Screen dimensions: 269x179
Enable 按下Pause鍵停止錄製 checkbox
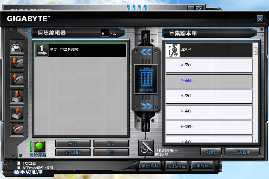tap(19, 168)
